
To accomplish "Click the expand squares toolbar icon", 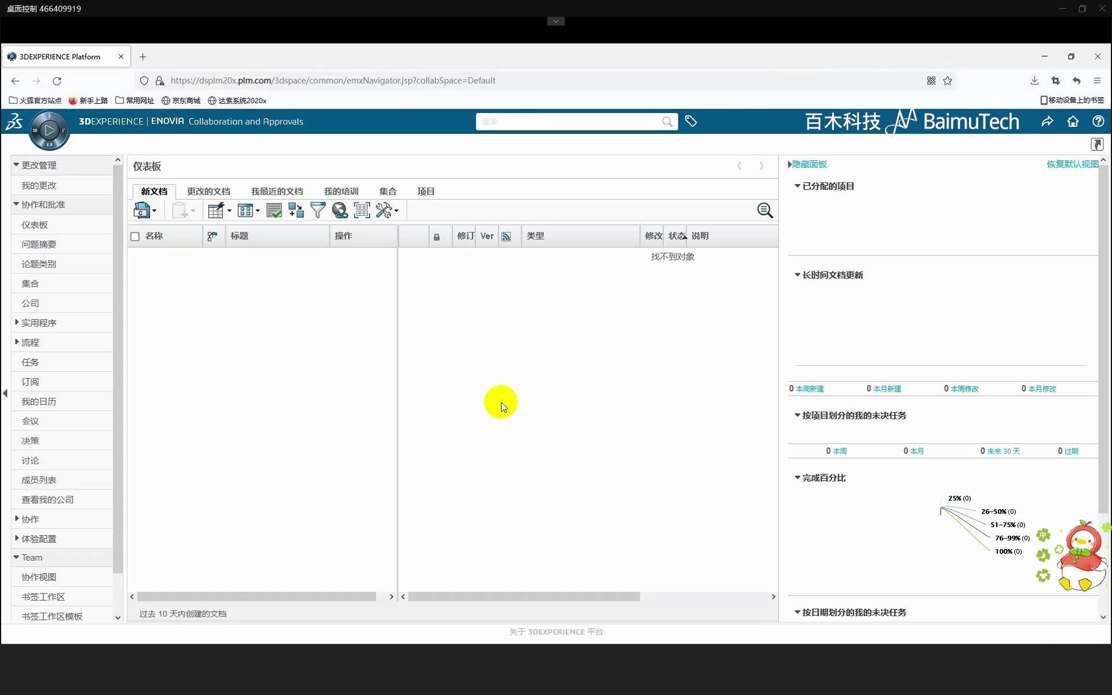I will [x=296, y=210].
